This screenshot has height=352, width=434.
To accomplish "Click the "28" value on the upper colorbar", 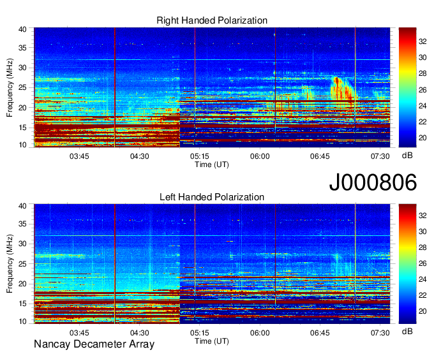I will click(423, 73).
